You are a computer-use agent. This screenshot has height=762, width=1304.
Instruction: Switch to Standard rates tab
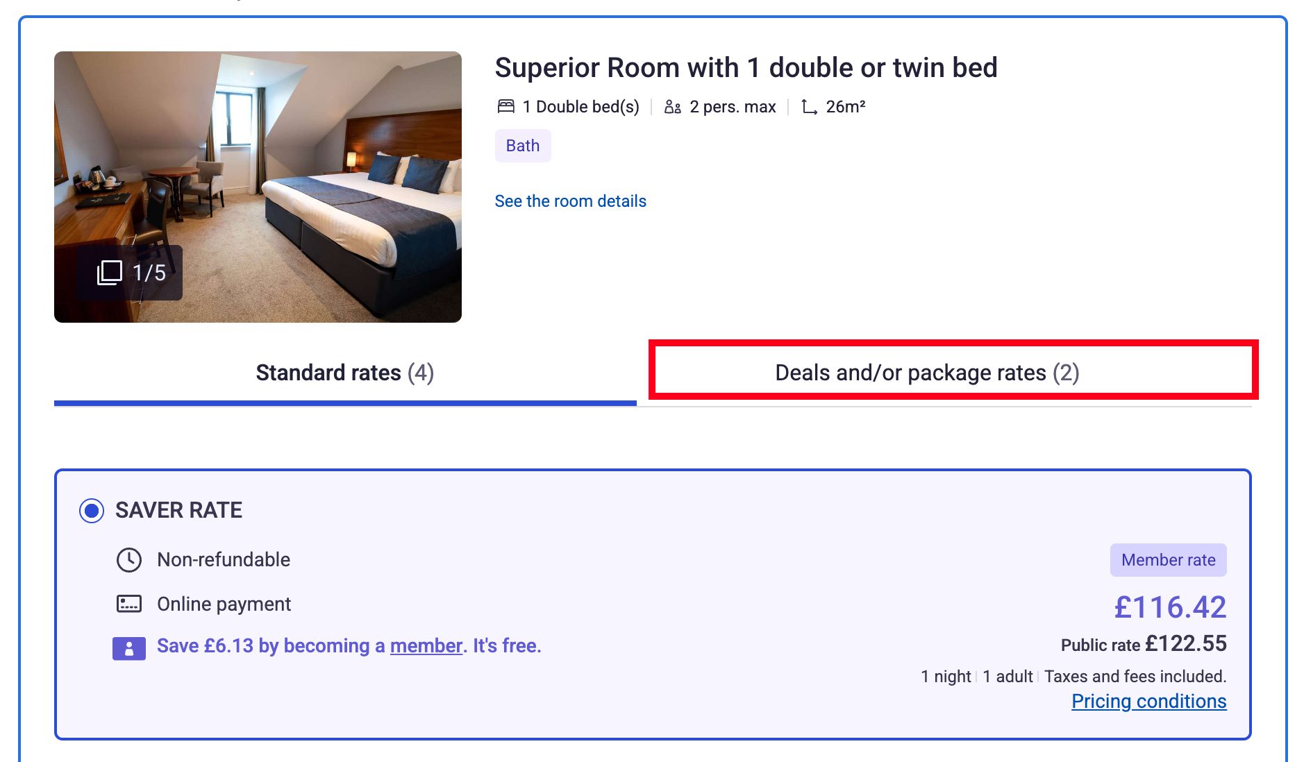pos(345,373)
